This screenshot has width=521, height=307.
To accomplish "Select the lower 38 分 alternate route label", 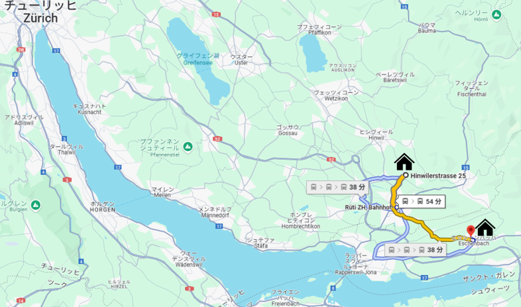I will pos(416,250).
